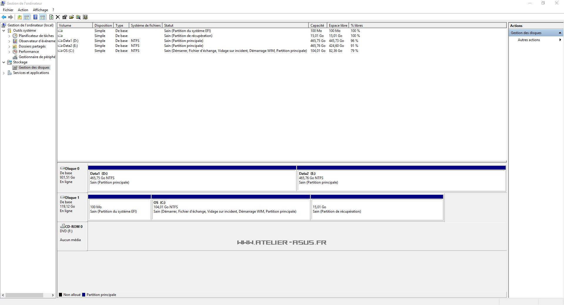The height and width of the screenshot is (305, 564).
Task: Click the Properties toolbar icon
Action: point(65,17)
